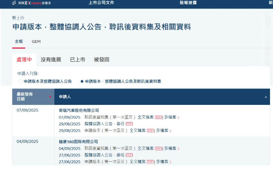The image size is (273, 174).
Task: Select 沒有進展 status tab
Action: pos(51,60)
